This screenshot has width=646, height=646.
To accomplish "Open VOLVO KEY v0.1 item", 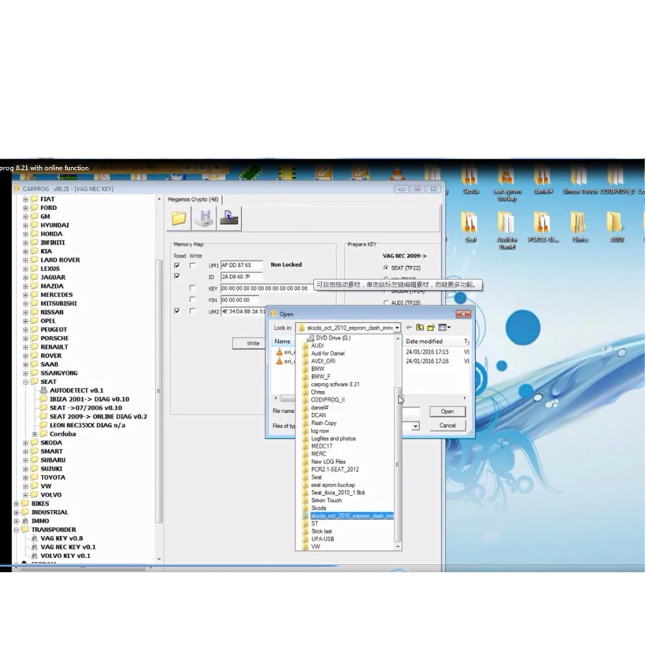I will point(65,556).
